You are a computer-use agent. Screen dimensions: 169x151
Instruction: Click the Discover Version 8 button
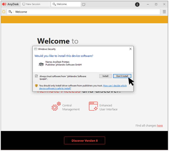point(84,140)
